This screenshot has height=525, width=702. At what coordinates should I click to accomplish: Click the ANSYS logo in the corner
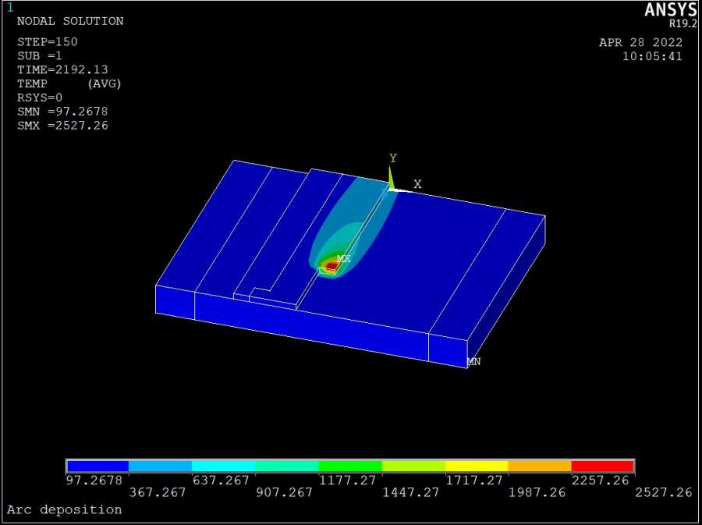670,10
